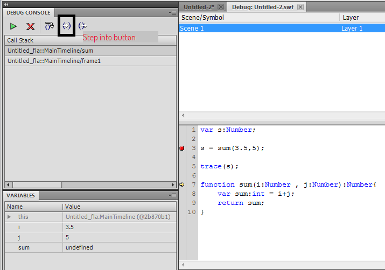The width and height of the screenshot is (385, 270).
Task: Click the Call Stack header
Action: (90, 40)
